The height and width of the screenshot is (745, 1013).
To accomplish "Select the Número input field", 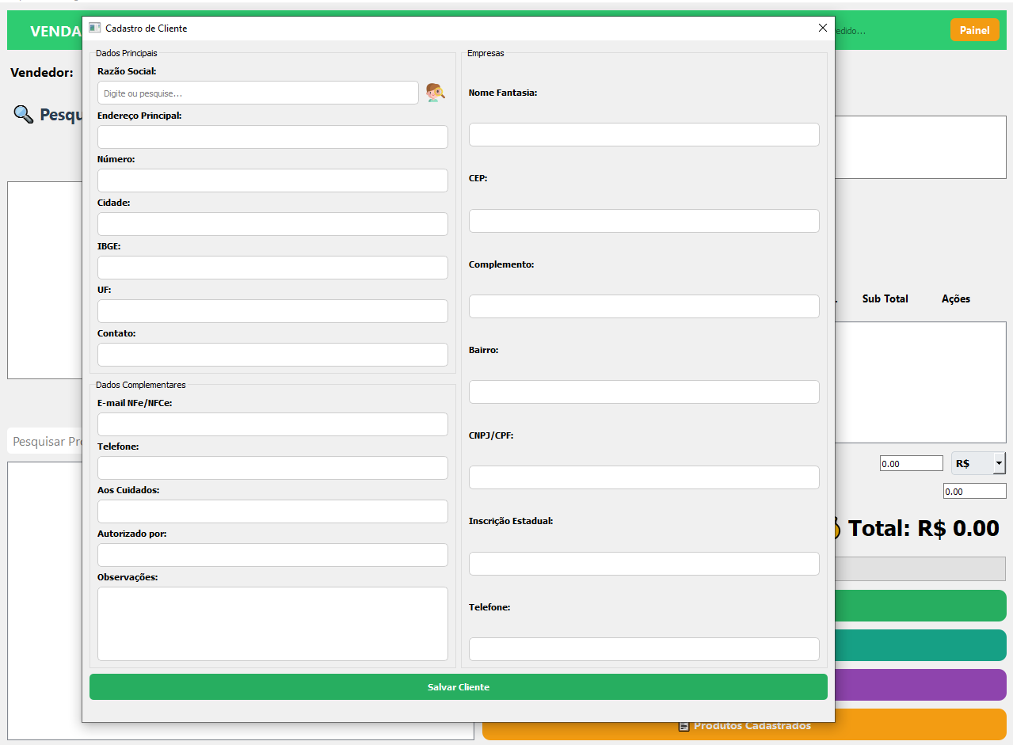I will 272,181.
